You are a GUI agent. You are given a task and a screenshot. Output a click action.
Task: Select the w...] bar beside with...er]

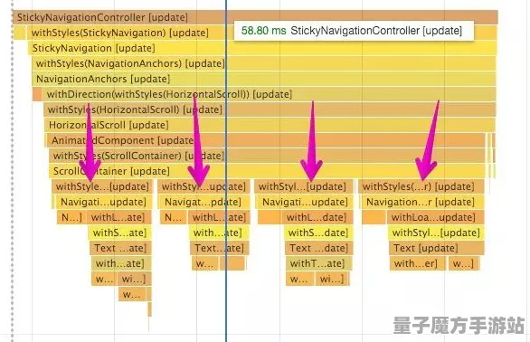coord(464,263)
